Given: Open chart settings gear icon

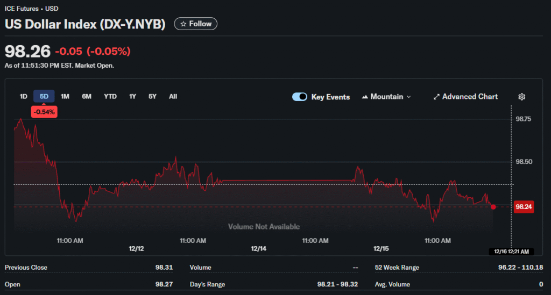Looking at the screenshot, I should (x=521, y=97).
